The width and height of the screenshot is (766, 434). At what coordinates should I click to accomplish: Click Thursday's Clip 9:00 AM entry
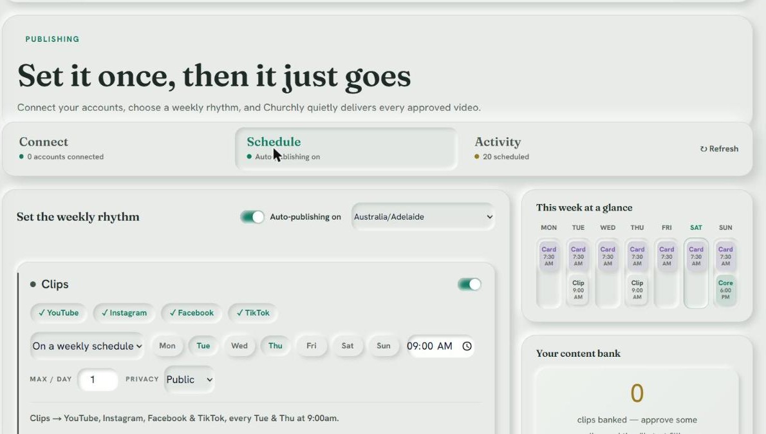tap(637, 290)
